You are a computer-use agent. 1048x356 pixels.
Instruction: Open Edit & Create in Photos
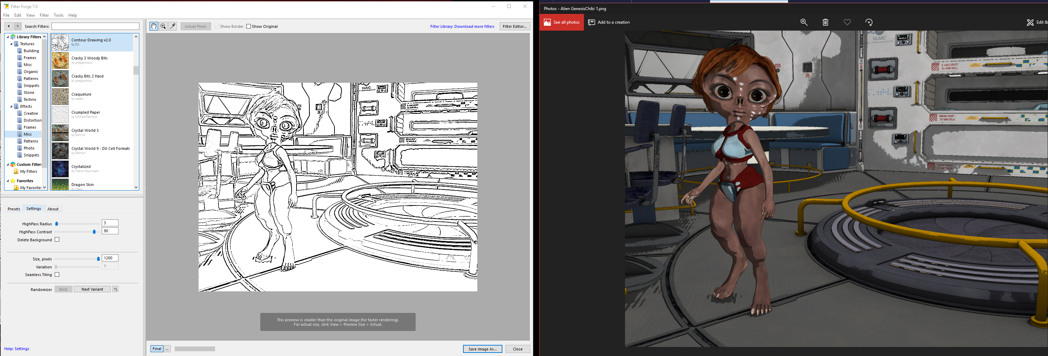click(x=1037, y=22)
